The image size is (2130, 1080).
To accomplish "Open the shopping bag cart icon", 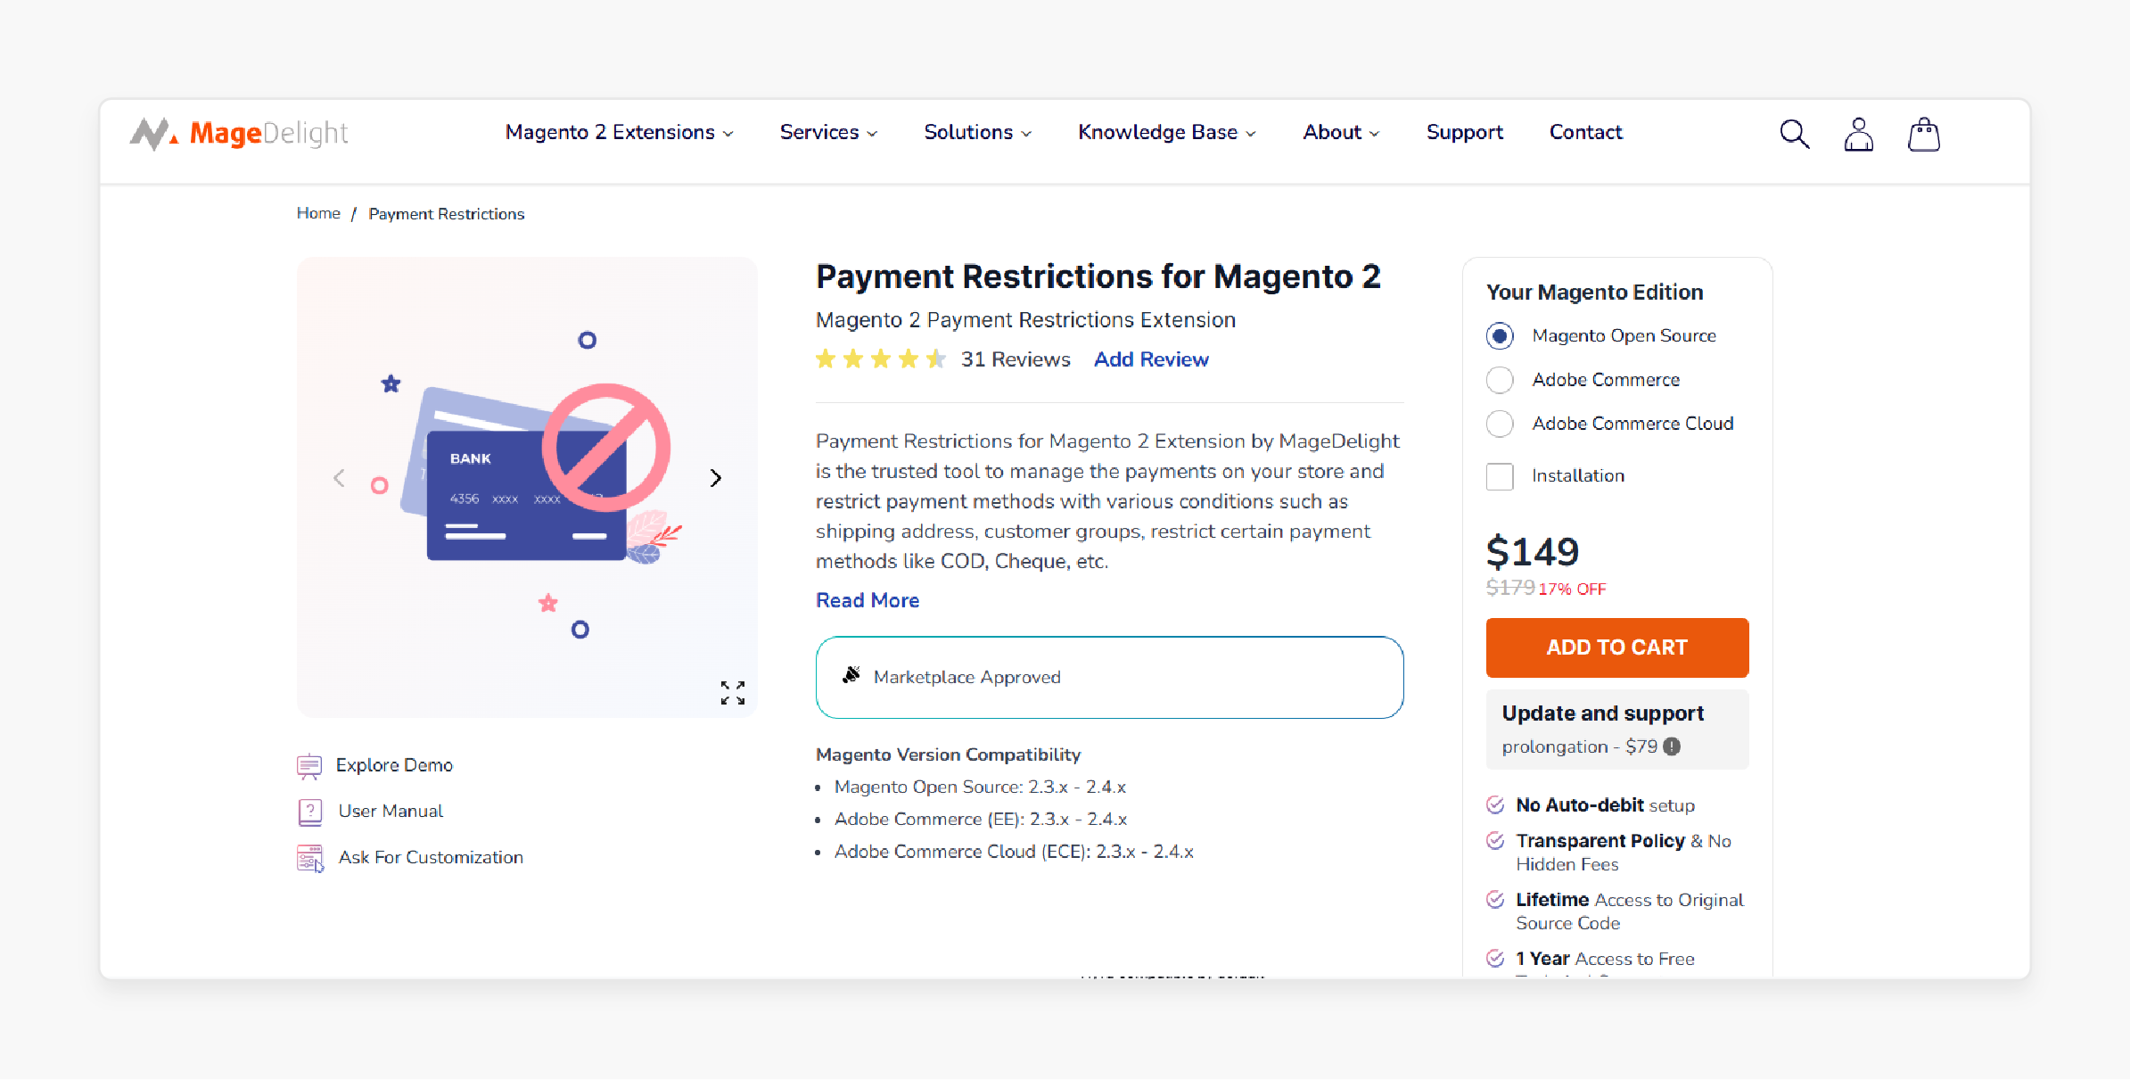I will click(x=1923, y=134).
